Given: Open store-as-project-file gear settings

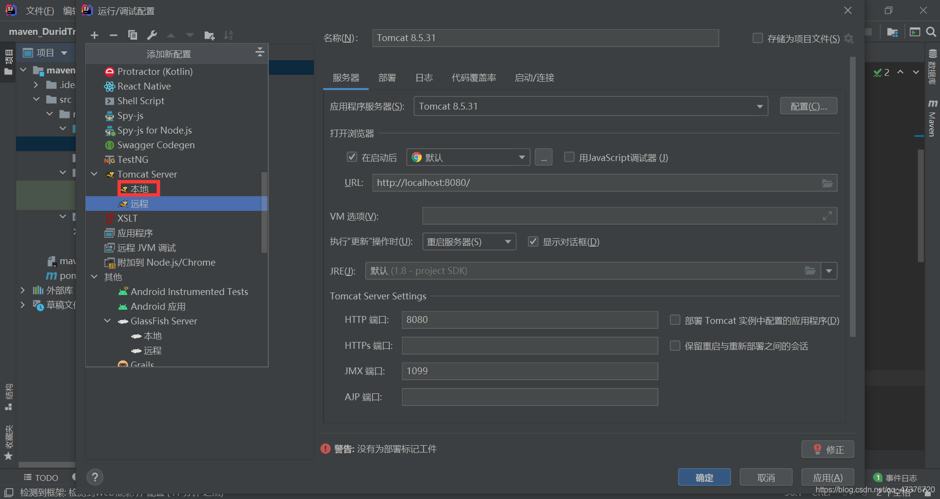Looking at the screenshot, I should (849, 39).
